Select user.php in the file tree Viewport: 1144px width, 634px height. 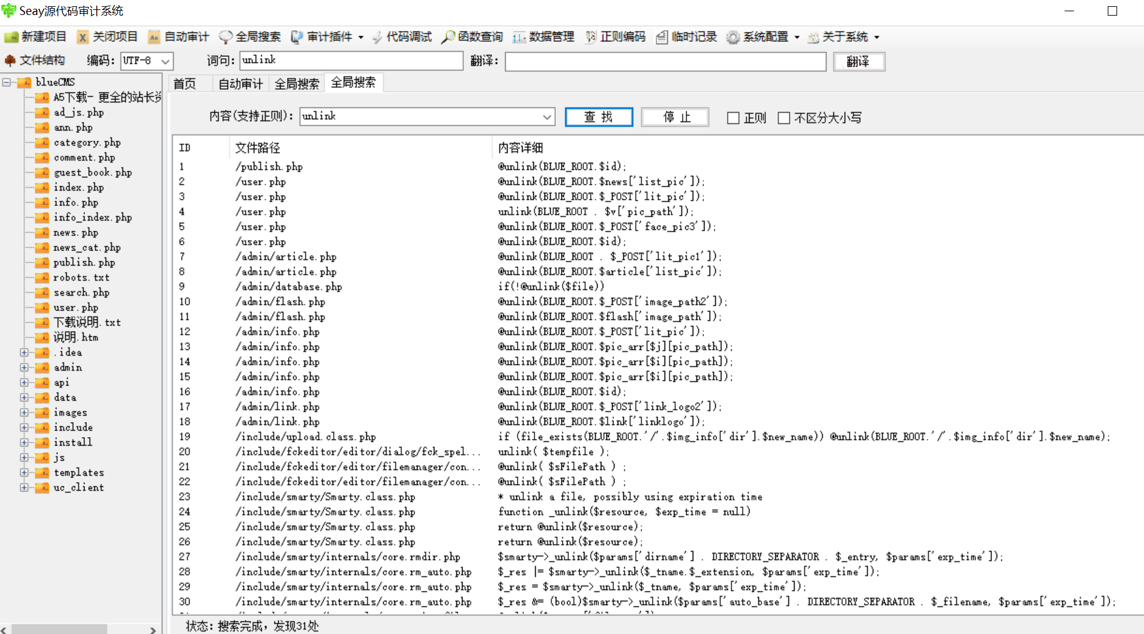point(76,308)
